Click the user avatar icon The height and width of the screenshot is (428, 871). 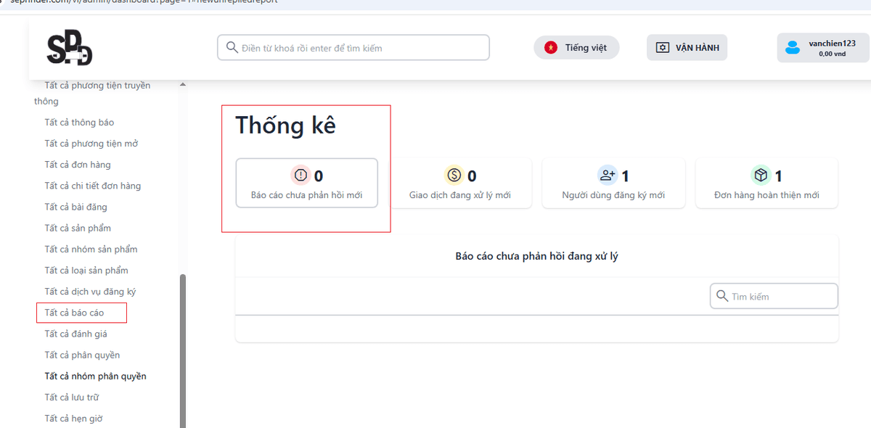[793, 48]
